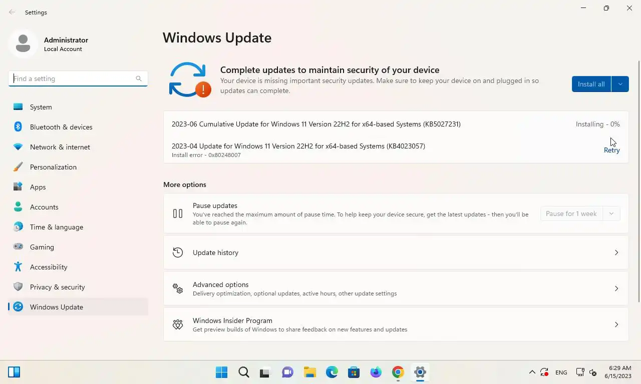Select Bluetooth & devices in sidebar
Image resolution: width=641 pixels, height=384 pixels.
coord(78,127)
